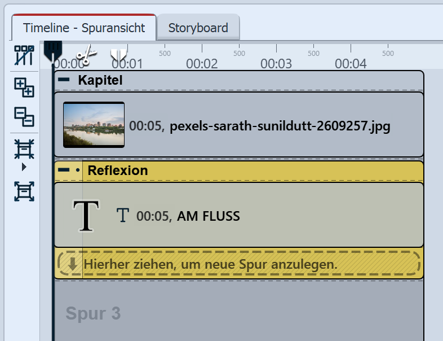Toggle the dot next to Reflexion

(x=77, y=170)
